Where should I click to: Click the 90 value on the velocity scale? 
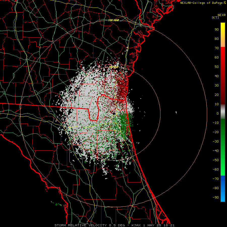click(217, 30)
